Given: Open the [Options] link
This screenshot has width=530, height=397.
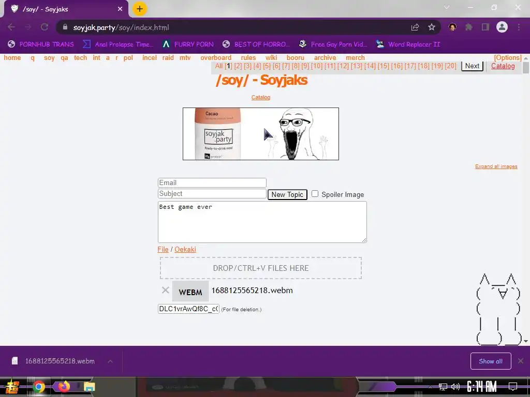Looking at the screenshot, I should pyautogui.click(x=508, y=58).
